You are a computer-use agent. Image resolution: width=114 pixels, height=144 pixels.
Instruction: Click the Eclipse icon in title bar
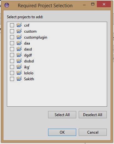click(x=7, y=5)
